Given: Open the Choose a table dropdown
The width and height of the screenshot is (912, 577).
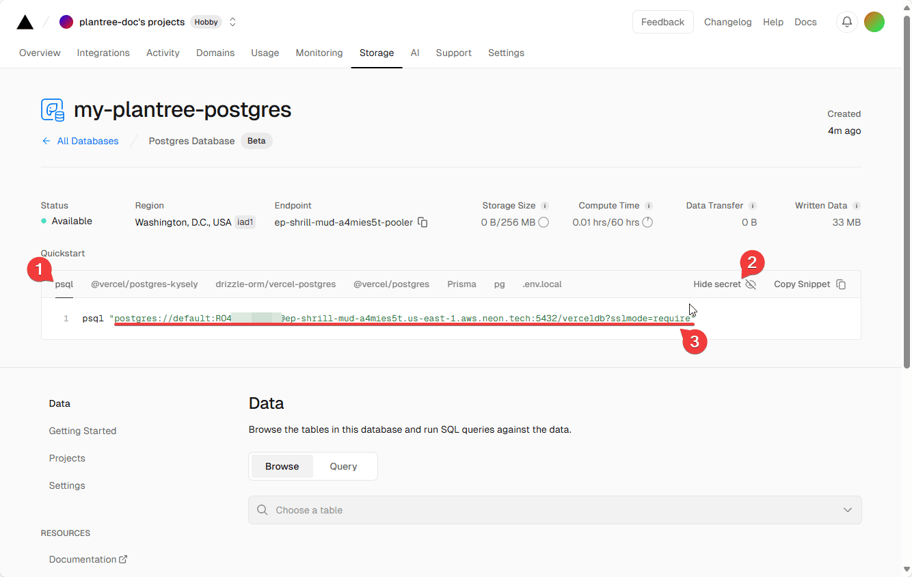Looking at the screenshot, I should coord(554,510).
